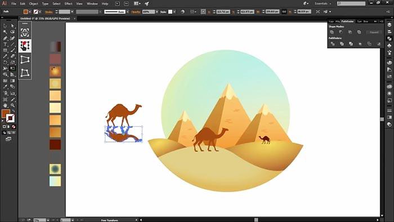The width and height of the screenshot is (394, 222).
Task: Click Intersect in Shape Modes
Action: pyautogui.click(x=350, y=32)
